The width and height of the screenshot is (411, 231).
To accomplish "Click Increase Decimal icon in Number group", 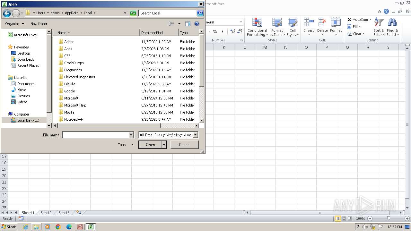I will click(x=233, y=31).
